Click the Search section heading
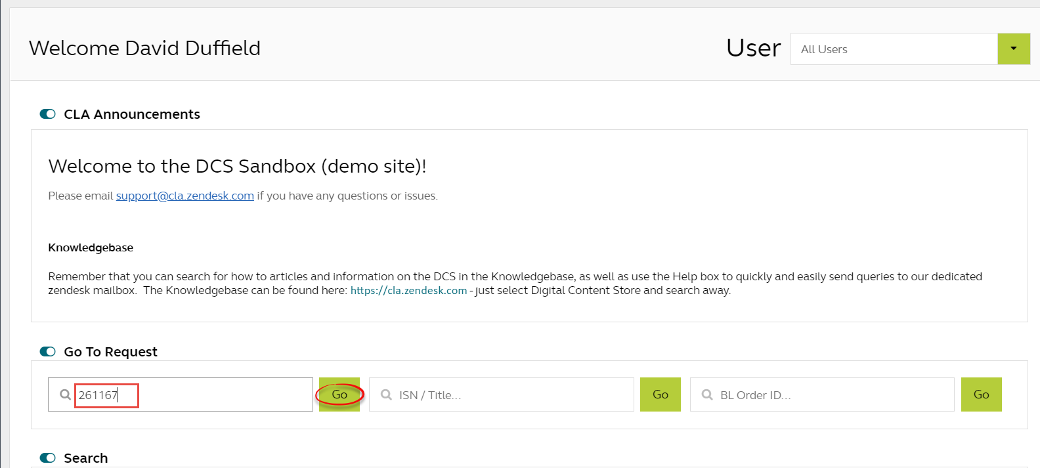 click(85, 458)
